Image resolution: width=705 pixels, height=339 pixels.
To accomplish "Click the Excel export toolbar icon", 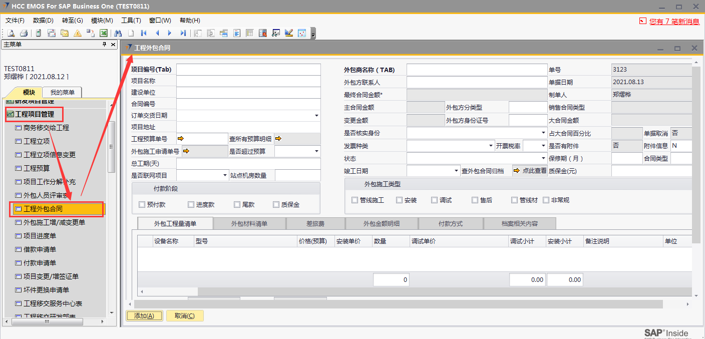I will click(103, 33).
